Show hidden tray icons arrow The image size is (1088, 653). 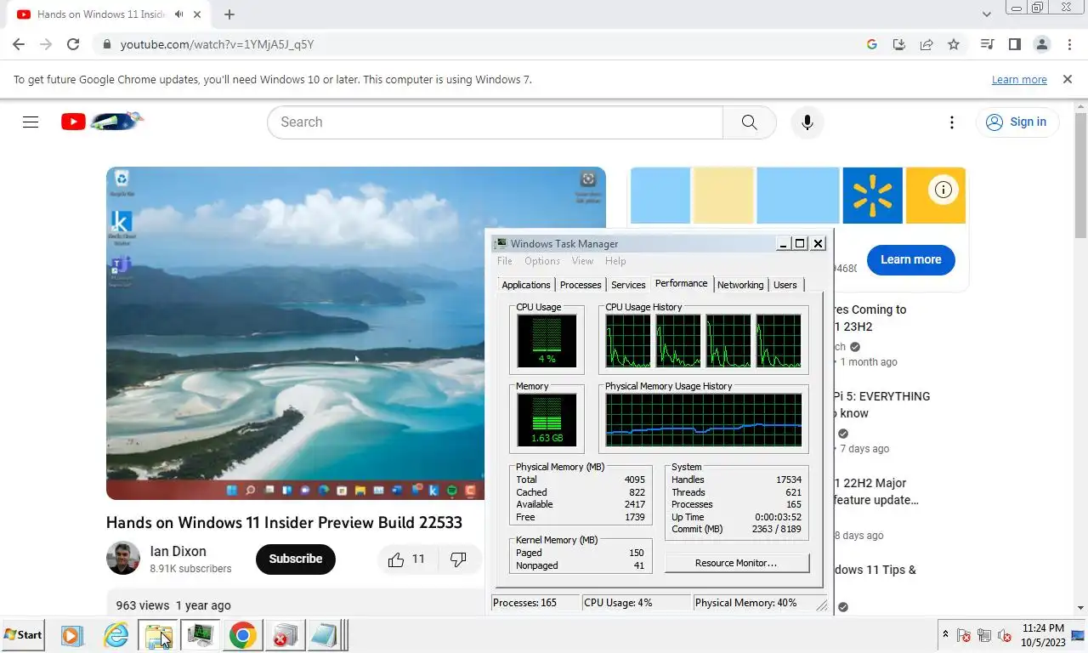coord(945,635)
